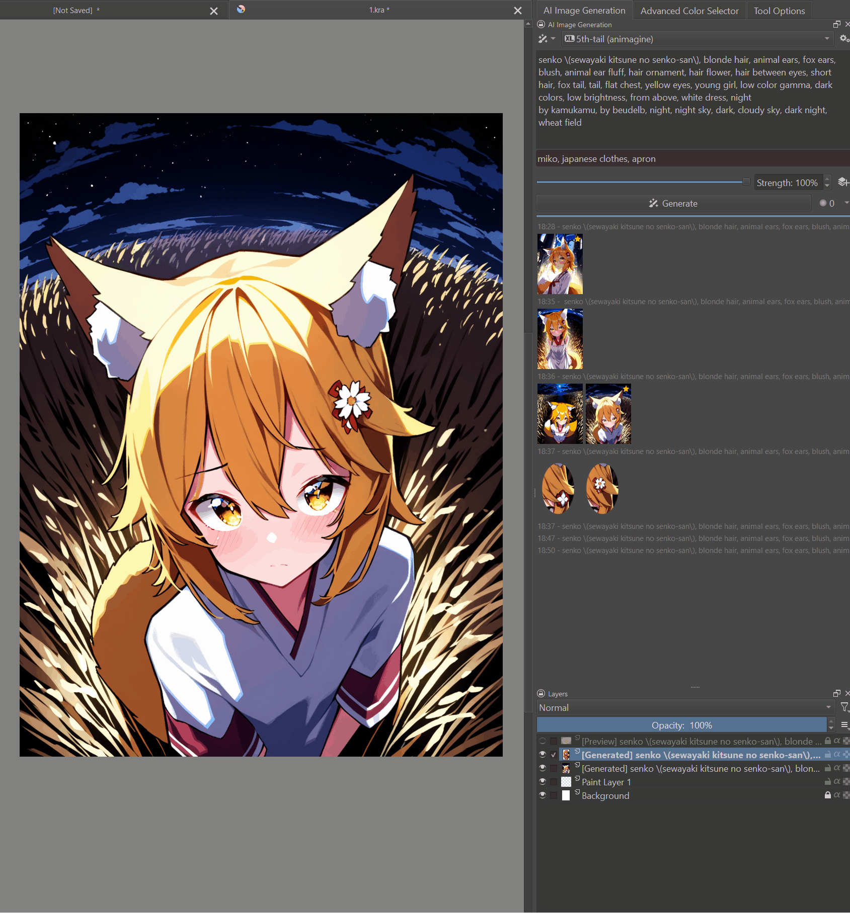Toggle alpha inheritance on Paint Layer 1
850x913 pixels.
coord(837,781)
